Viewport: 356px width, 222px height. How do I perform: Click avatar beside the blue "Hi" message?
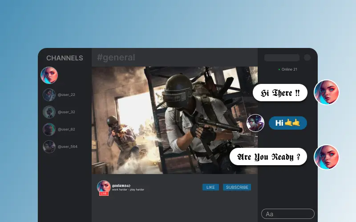pyautogui.click(x=255, y=123)
